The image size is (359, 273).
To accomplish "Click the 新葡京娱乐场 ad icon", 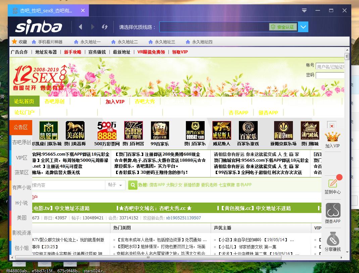I will 284,130.
